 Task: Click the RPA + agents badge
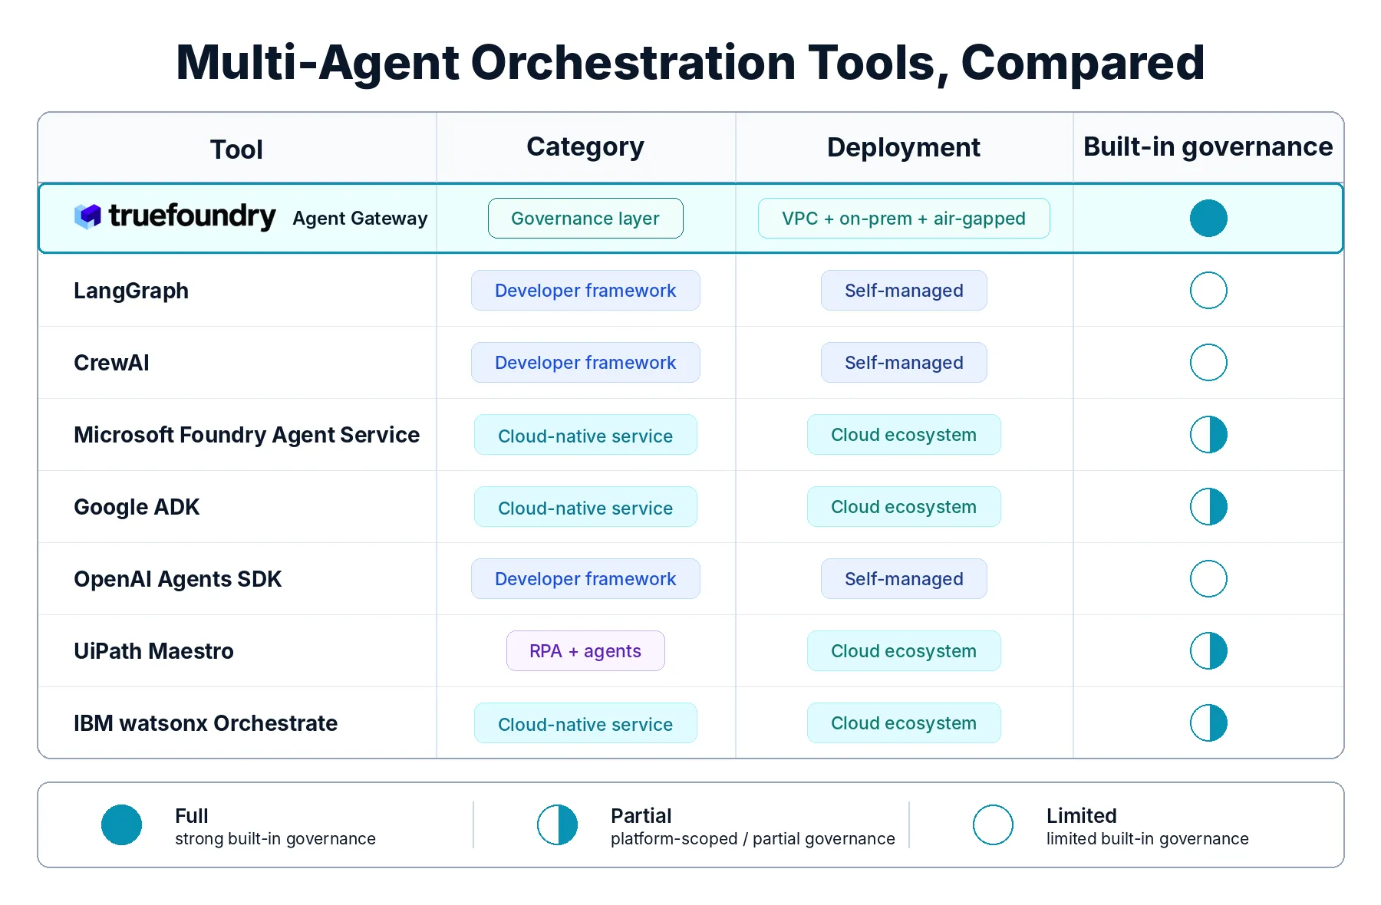(585, 650)
